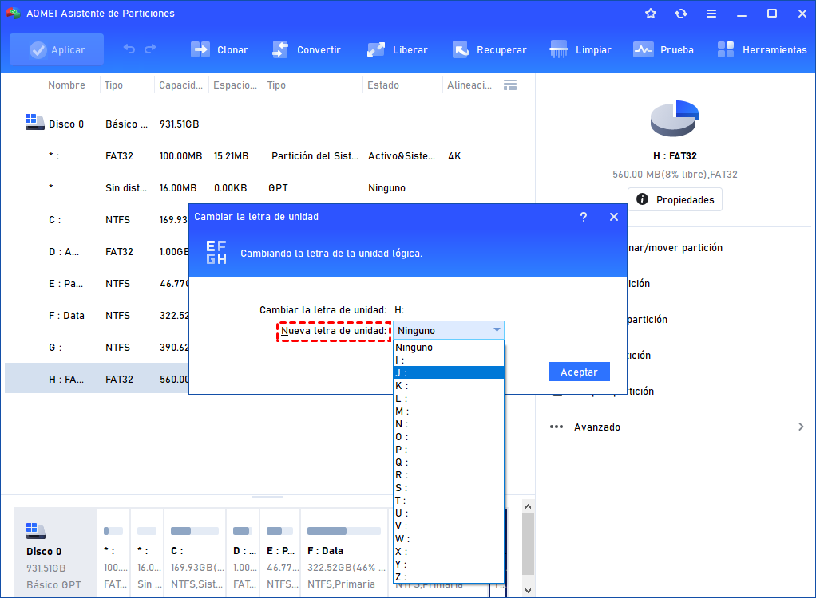Screen dimensions: 816x598
Task: Close the Cambiar la letra de unidad dialog
Action: (x=614, y=217)
